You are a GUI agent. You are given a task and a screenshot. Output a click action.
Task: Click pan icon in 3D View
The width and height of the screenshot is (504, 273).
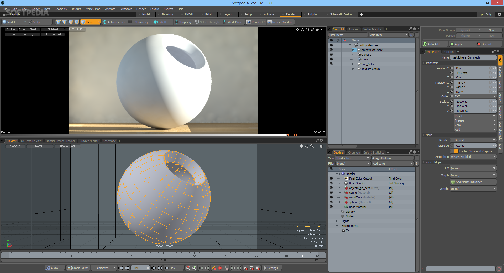pyautogui.click(x=301, y=146)
